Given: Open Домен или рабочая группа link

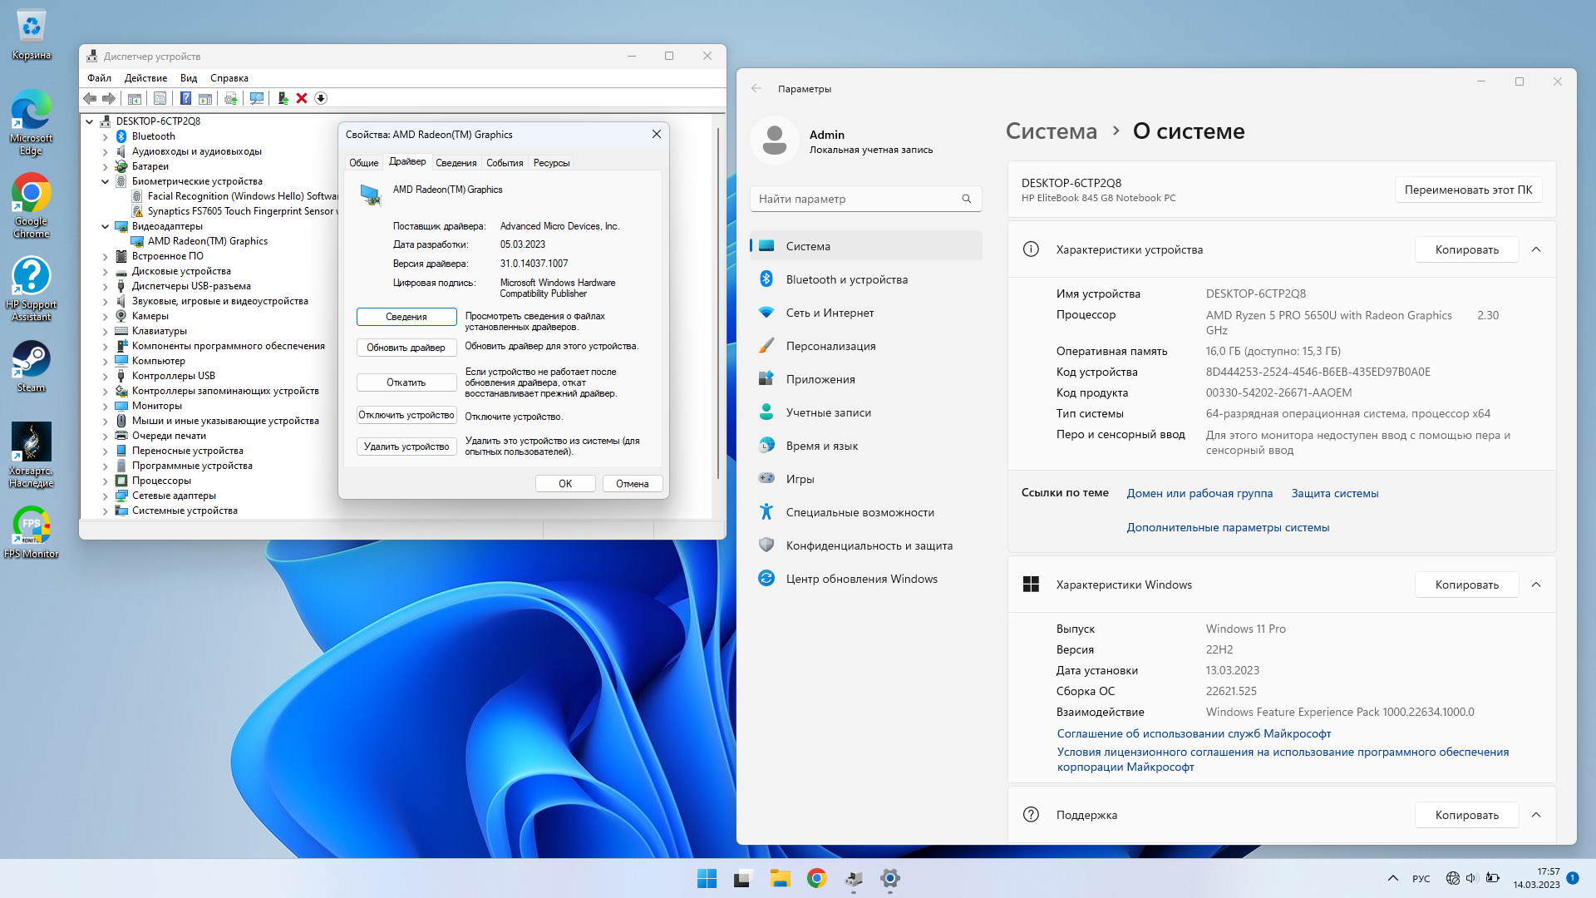Looking at the screenshot, I should 1199,493.
